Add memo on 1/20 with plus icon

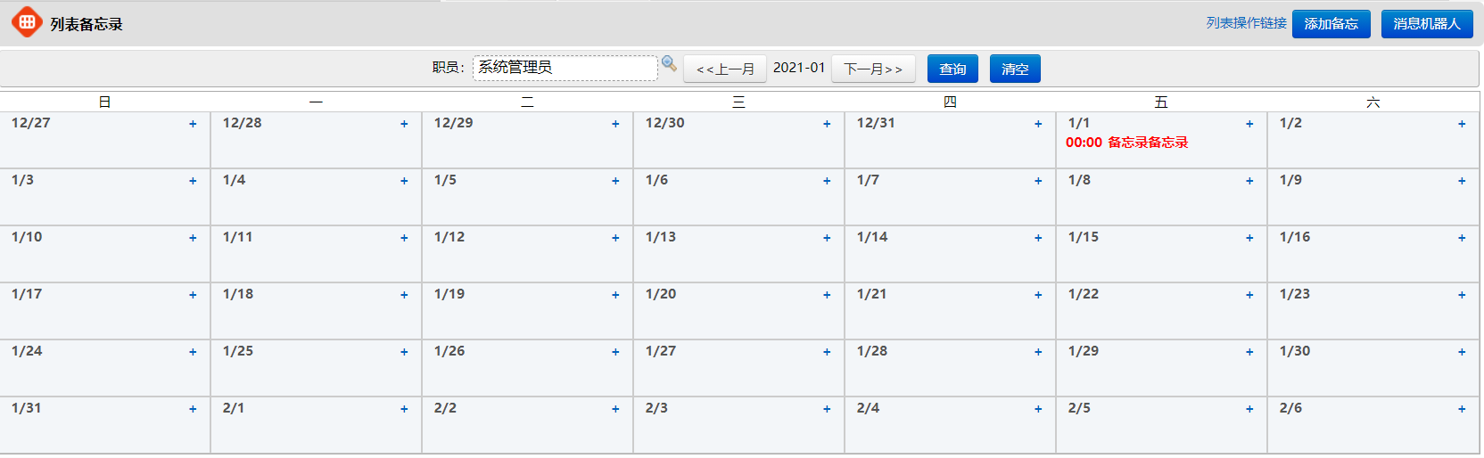click(827, 295)
